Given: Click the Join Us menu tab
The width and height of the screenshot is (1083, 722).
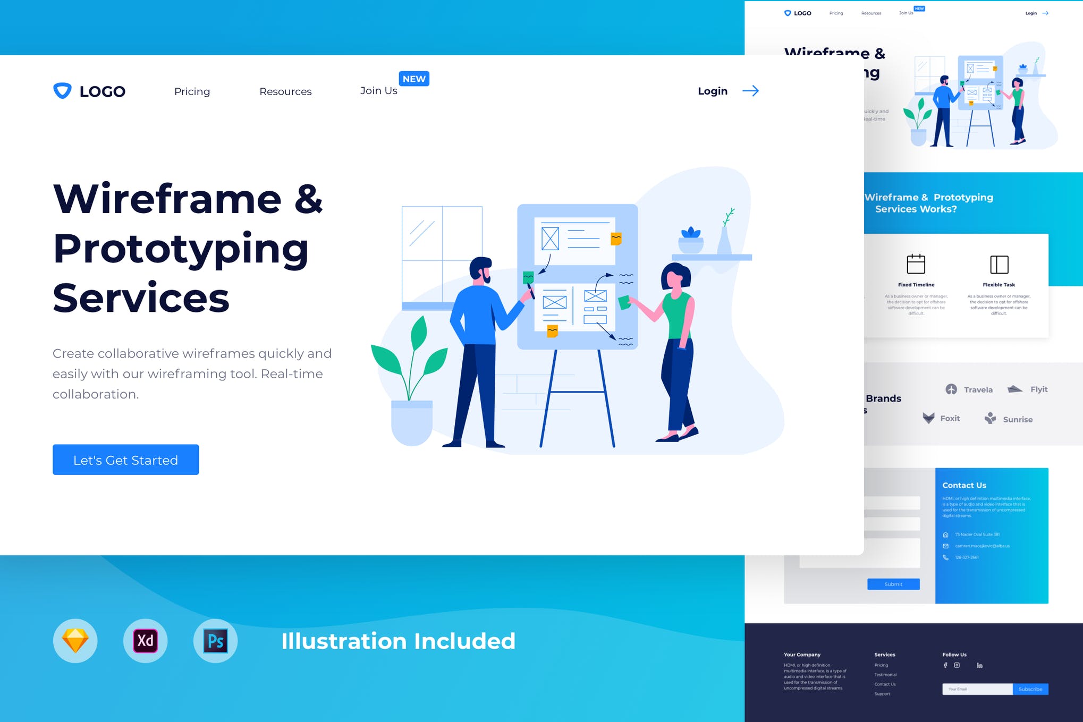Looking at the screenshot, I should pos(379,90).
